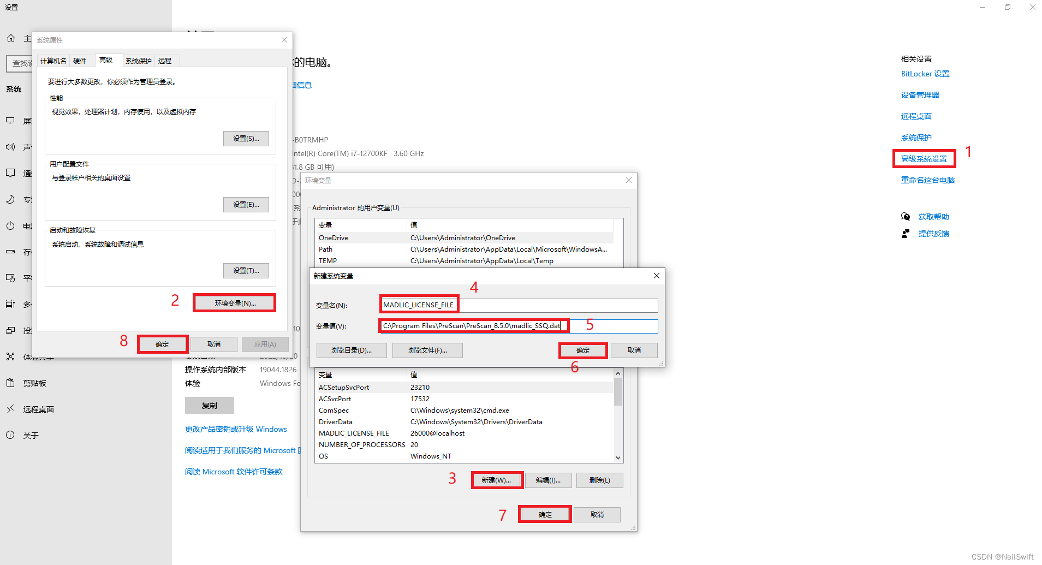Open 更改产品密钥或升级 Windows link
Viewport: 1042px width, 565px height.
tap(236, 429)
